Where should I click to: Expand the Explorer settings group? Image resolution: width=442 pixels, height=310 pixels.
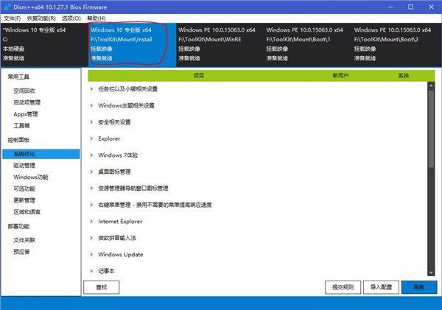pos(110,138)
